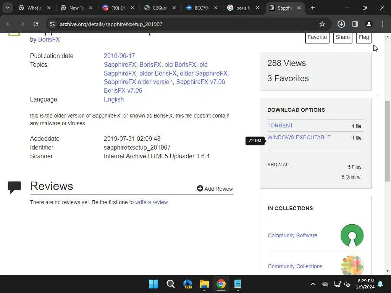The image size is (391, 293).
Task: Download the TORRENT file option
Action: coord(280,126)
